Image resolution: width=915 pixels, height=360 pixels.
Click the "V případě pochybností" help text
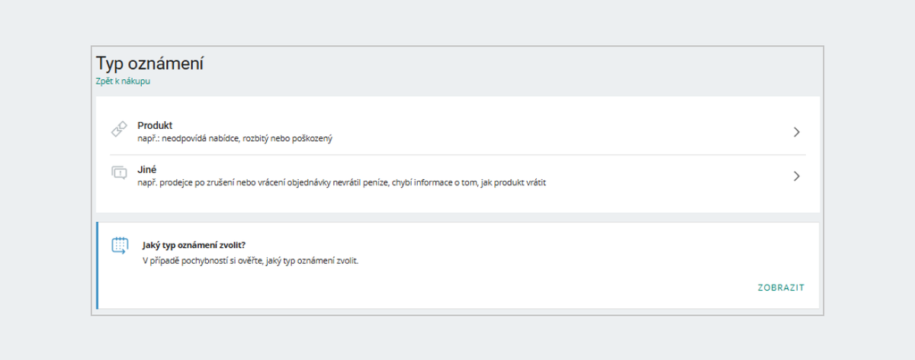(x=250, y=261)
